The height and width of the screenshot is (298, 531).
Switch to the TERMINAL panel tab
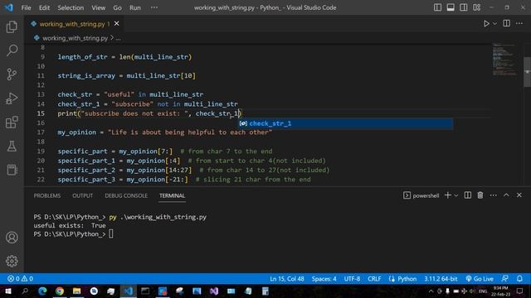point(172,195)
